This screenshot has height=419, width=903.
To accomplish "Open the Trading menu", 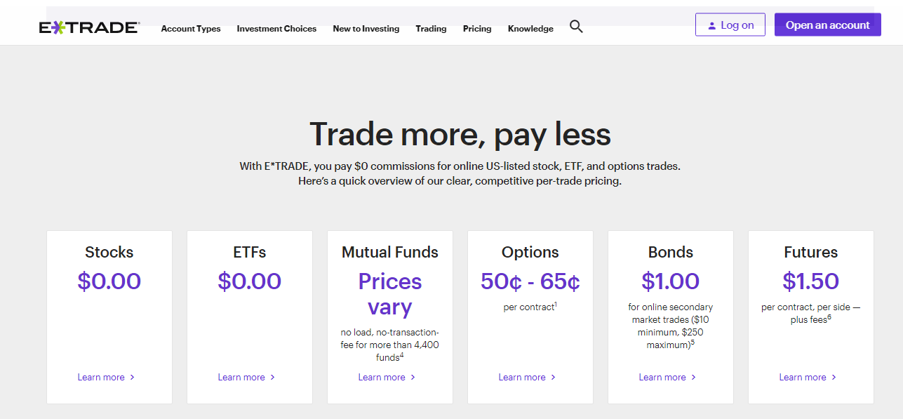I will [x=431, y=29].
